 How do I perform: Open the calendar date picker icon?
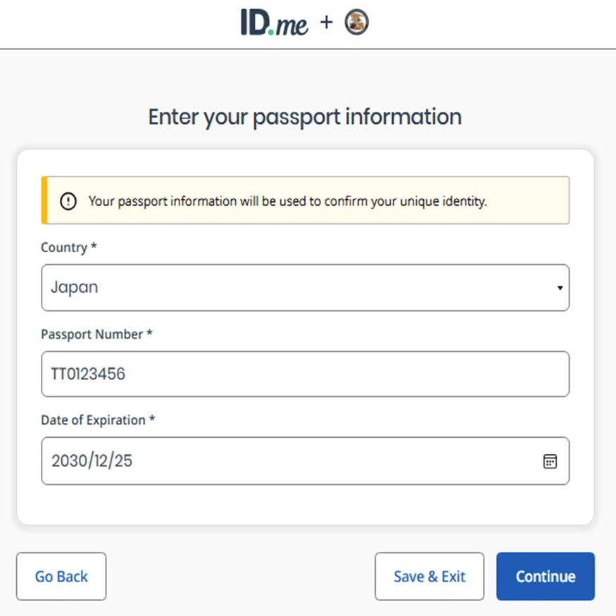(550, 461)
